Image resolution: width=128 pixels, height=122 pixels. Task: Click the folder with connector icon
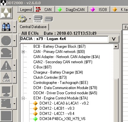(x=23, y=19)
